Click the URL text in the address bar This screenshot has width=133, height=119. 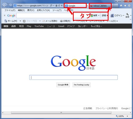pyautogui.click(x=33, y=6)
